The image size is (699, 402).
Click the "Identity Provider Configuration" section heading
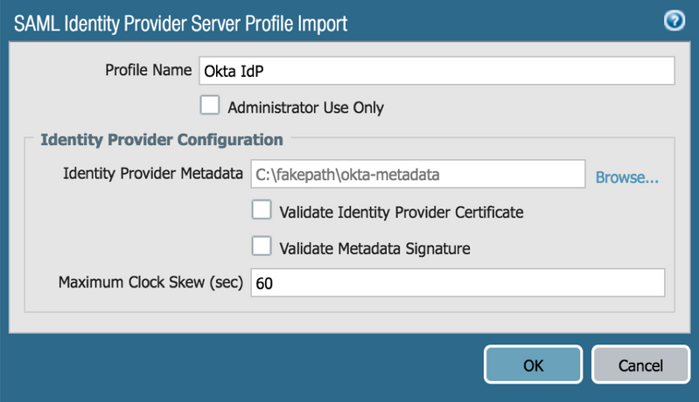coord(162,139)
